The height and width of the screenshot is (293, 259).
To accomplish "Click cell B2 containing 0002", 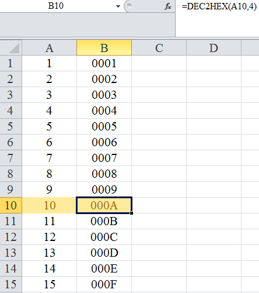I will (104, 79).
